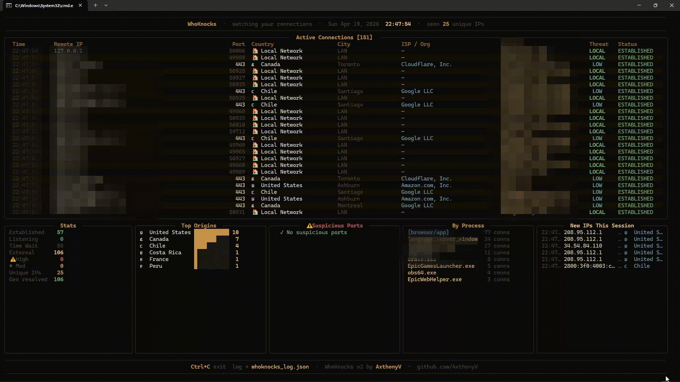Image resolution: width=680 pixels, height=382 pixels.
Task: Click the Remote IP column header
Action: (x=68, y=44)
